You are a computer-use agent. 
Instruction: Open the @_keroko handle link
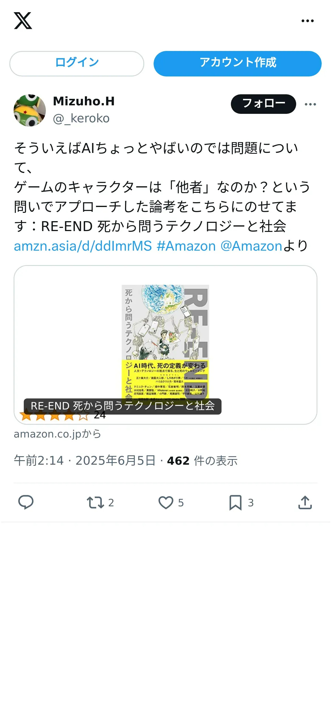pyautogui.click(x=81, y=118)
